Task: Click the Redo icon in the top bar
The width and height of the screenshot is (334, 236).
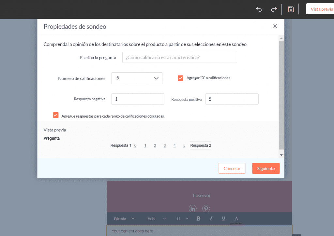Action: tap(274, 9)
